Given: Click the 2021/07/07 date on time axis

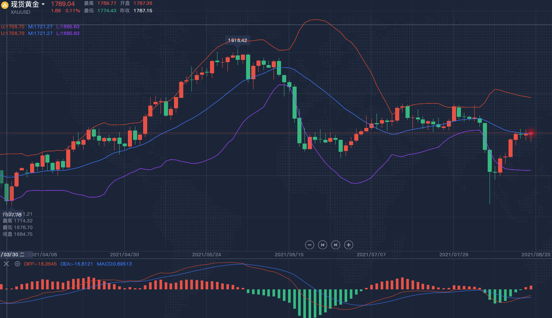Looking at the screenshot, I should (371, 255).
